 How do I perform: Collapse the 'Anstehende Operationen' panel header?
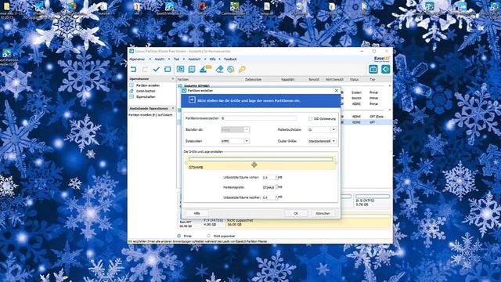pyautogui.click(x=173, y=108)
